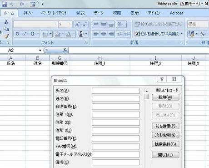The image size is (209, 168).
Task: Open the font size dropdown
Action: [70, 24]
